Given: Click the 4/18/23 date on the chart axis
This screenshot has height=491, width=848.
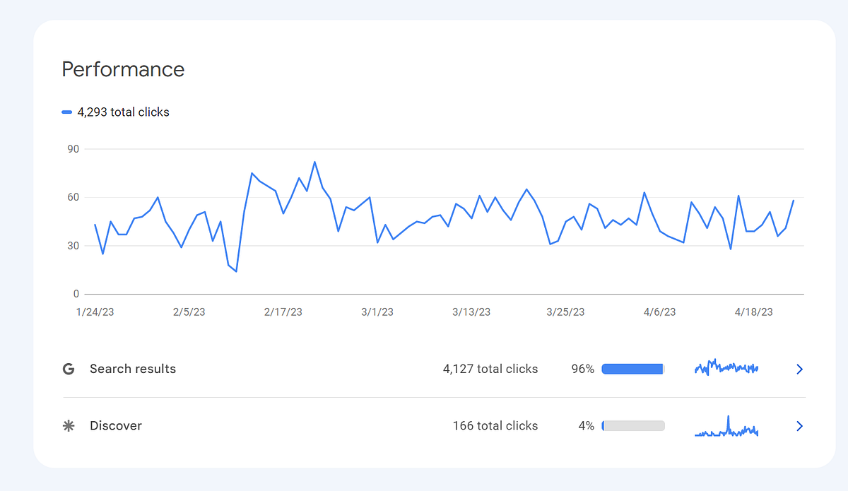Looking at the screenshot, I should click(x=753, y=312).
